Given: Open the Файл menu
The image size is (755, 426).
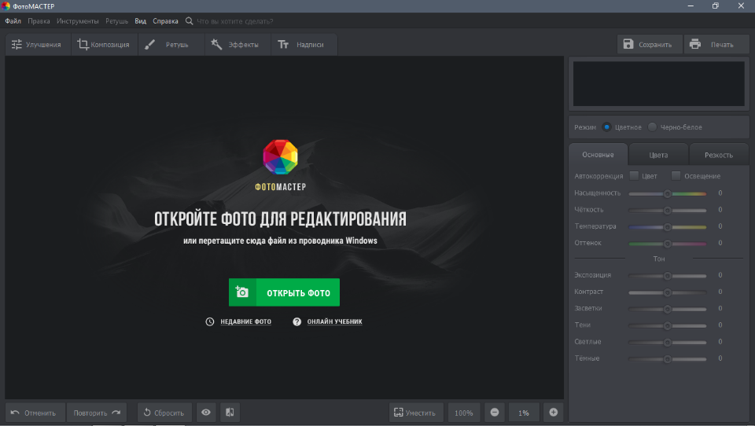Looking at the screenshot, I should point(13,21).
